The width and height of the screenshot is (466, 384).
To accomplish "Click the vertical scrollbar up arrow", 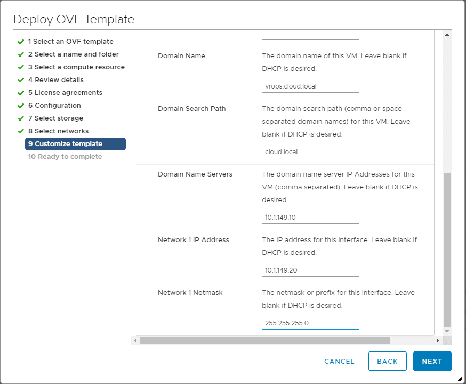I will (447, 35).
